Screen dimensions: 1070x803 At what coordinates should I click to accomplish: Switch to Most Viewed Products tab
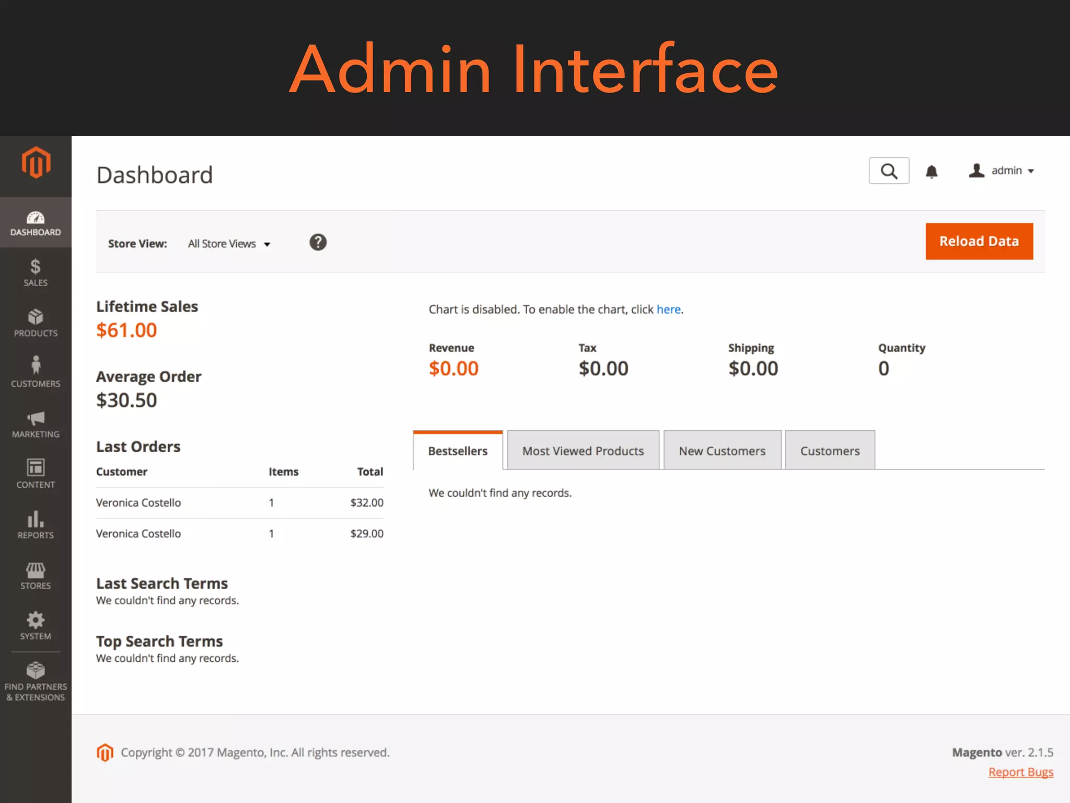pyautogui.click(x=583, y=451)
